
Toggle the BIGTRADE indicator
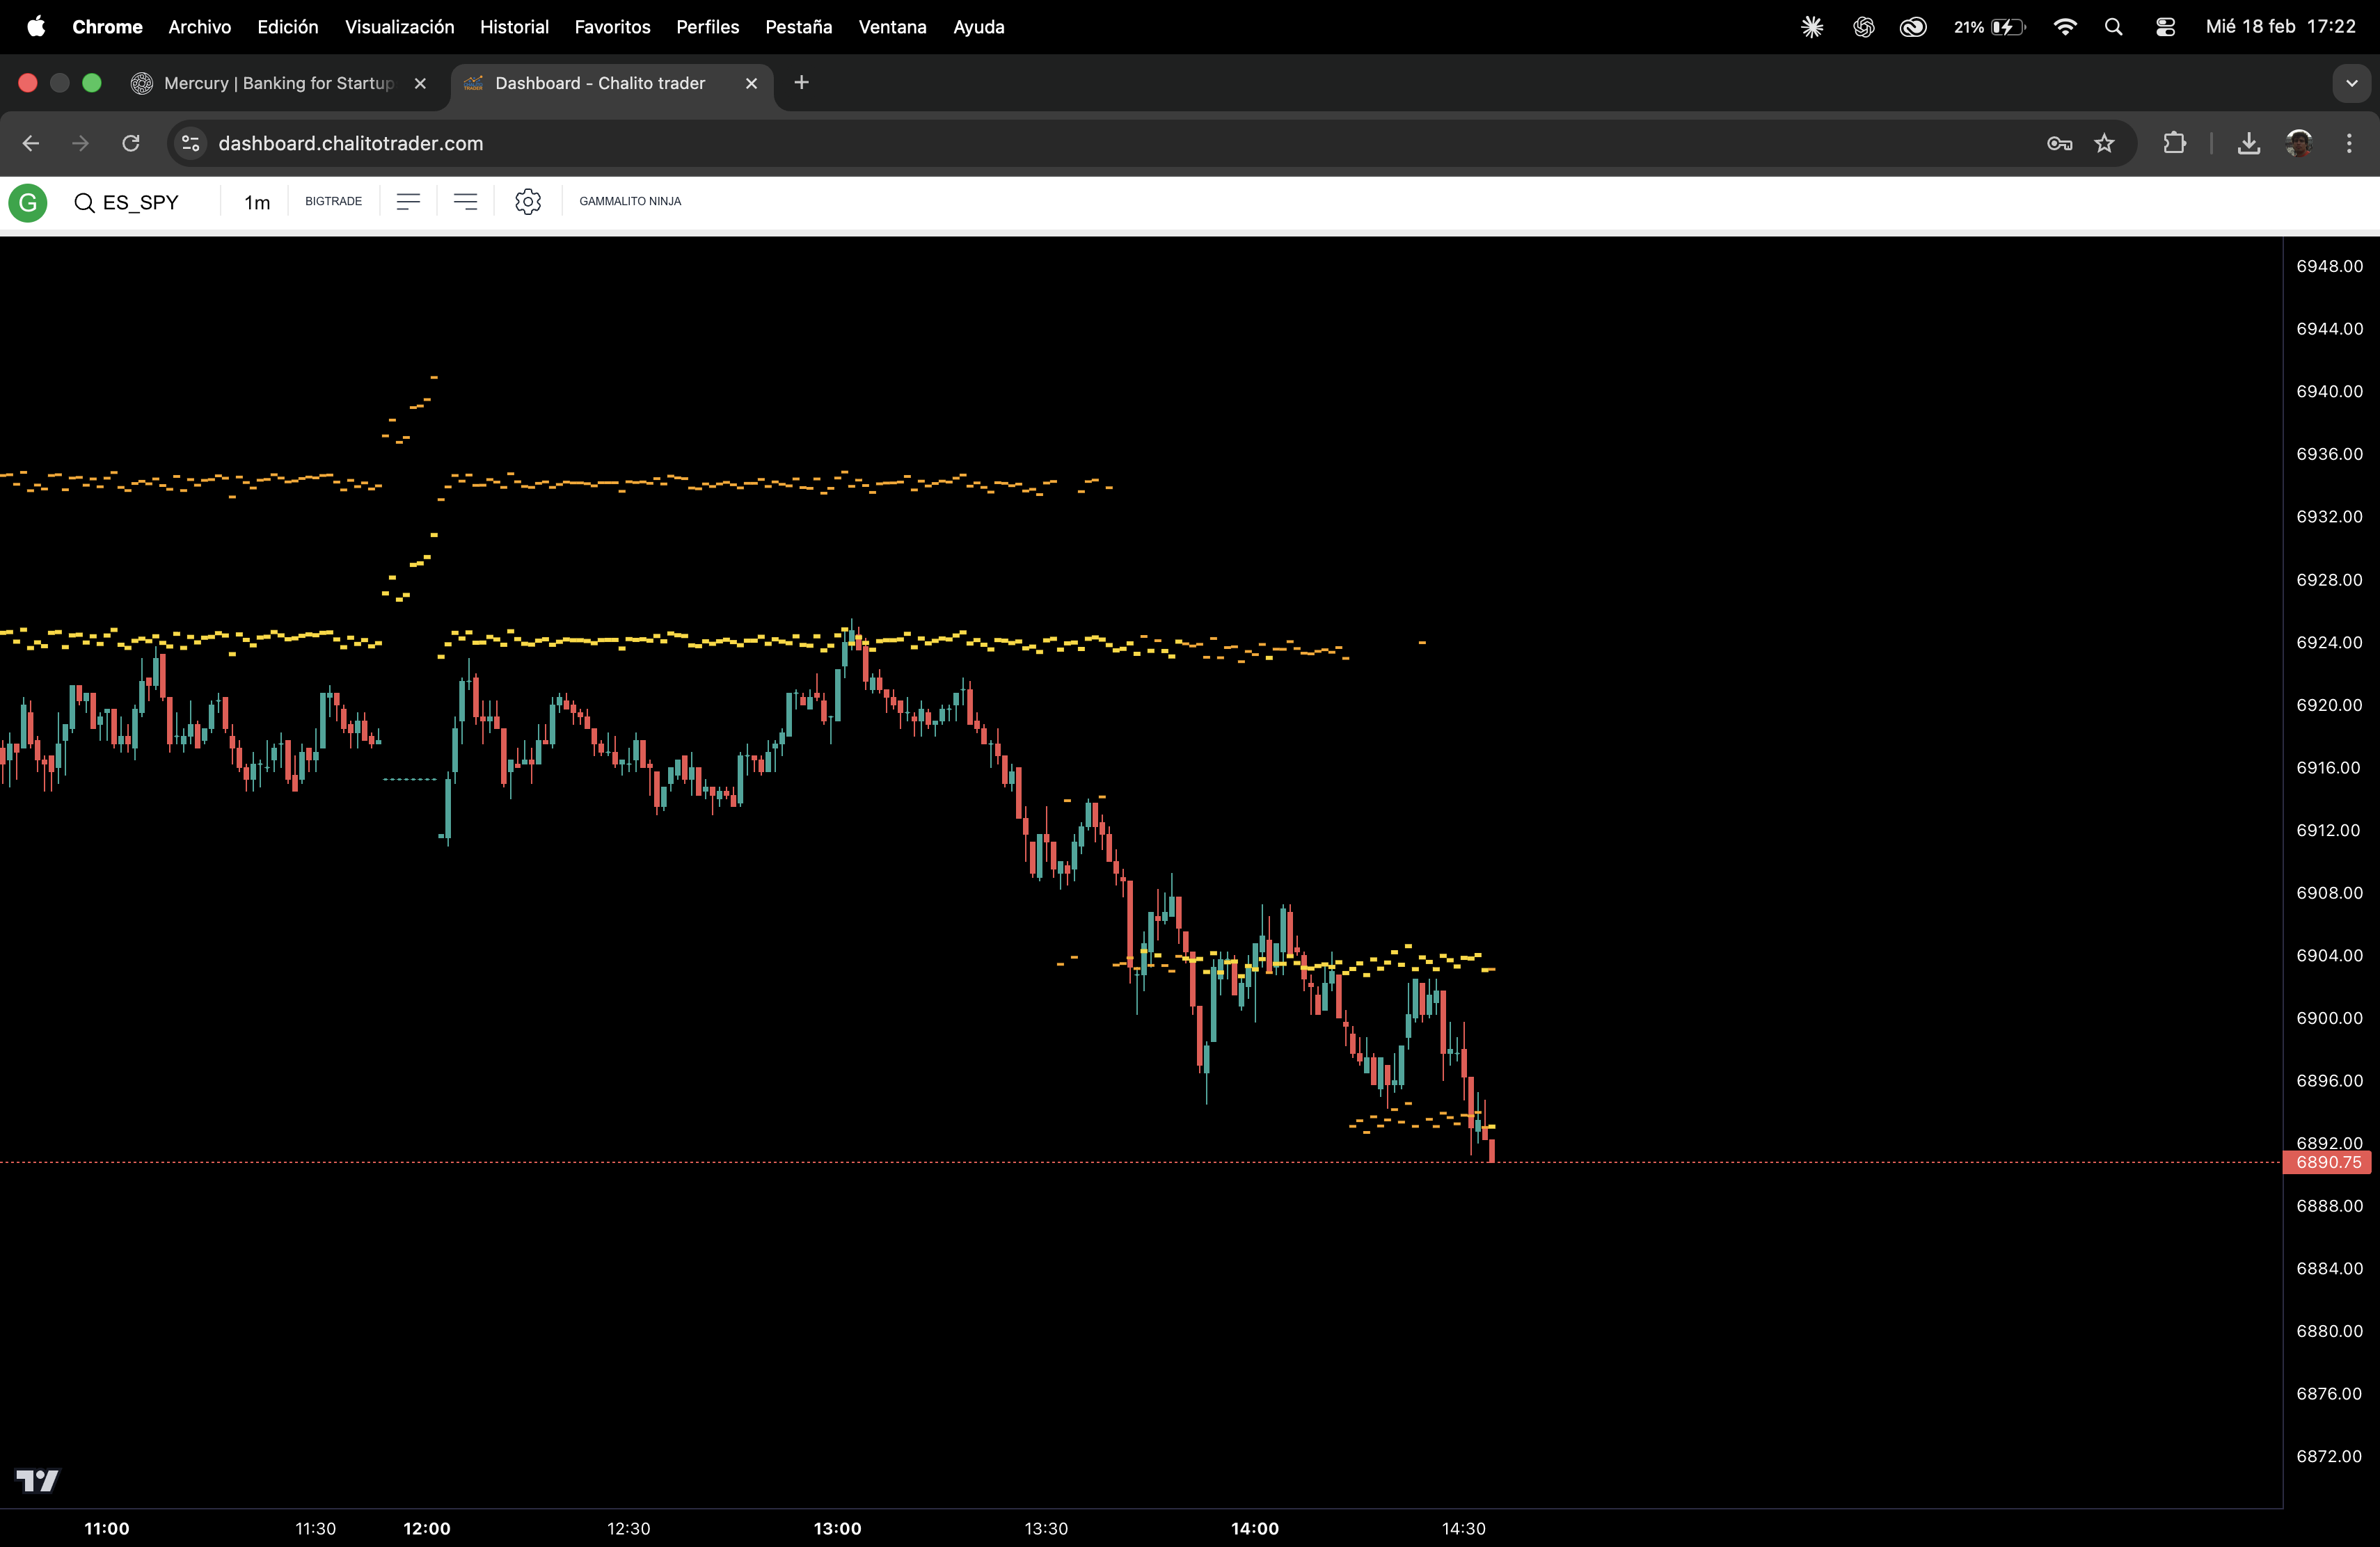pos(333,202)
